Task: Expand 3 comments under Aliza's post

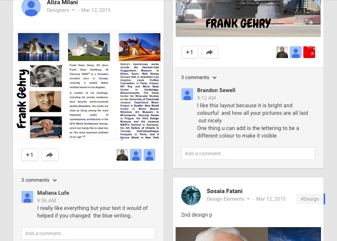Action: point(39,180)
